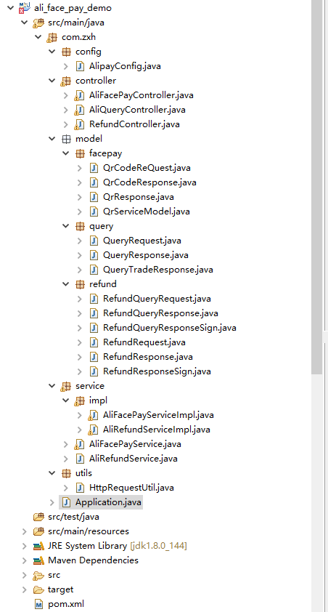The image size is (328, 612).
Task: Expand the Maven Dependencies node
Action: tap(24, 560)
